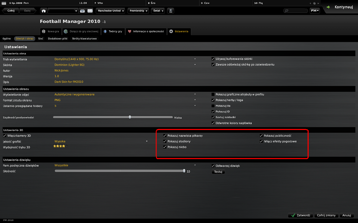This screenshot has width=358, height=223.
Task: Toggle the Pokazuj herby / loga checkbox
Action: point(213,100)
